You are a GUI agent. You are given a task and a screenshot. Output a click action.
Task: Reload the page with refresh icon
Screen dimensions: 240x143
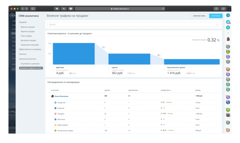click(x=163, y=9)
